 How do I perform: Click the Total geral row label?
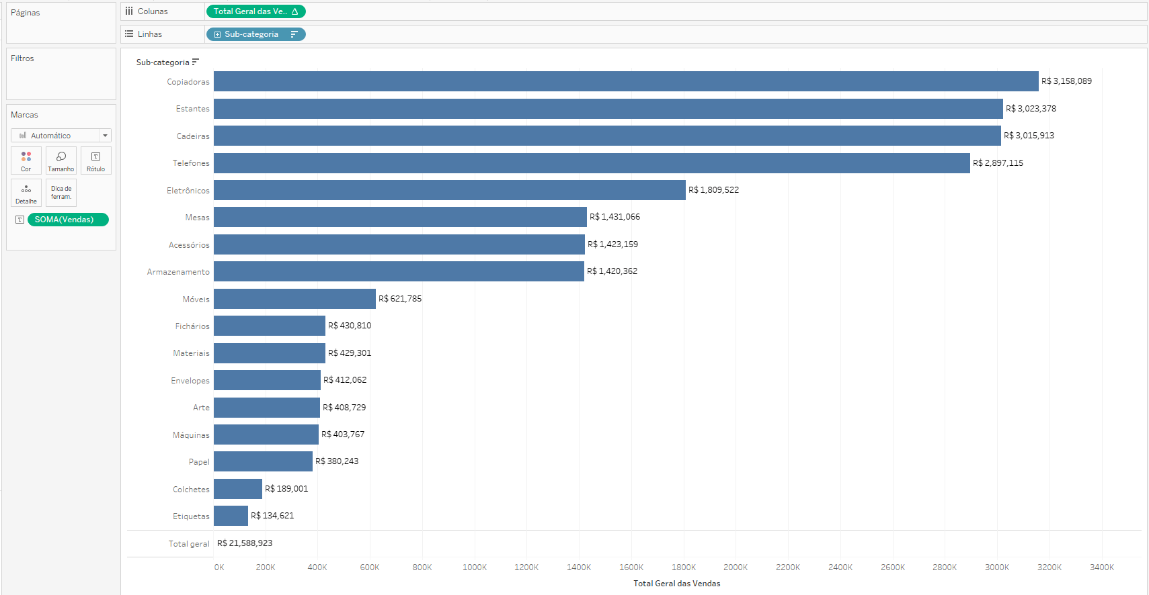[x=189, y=544]
